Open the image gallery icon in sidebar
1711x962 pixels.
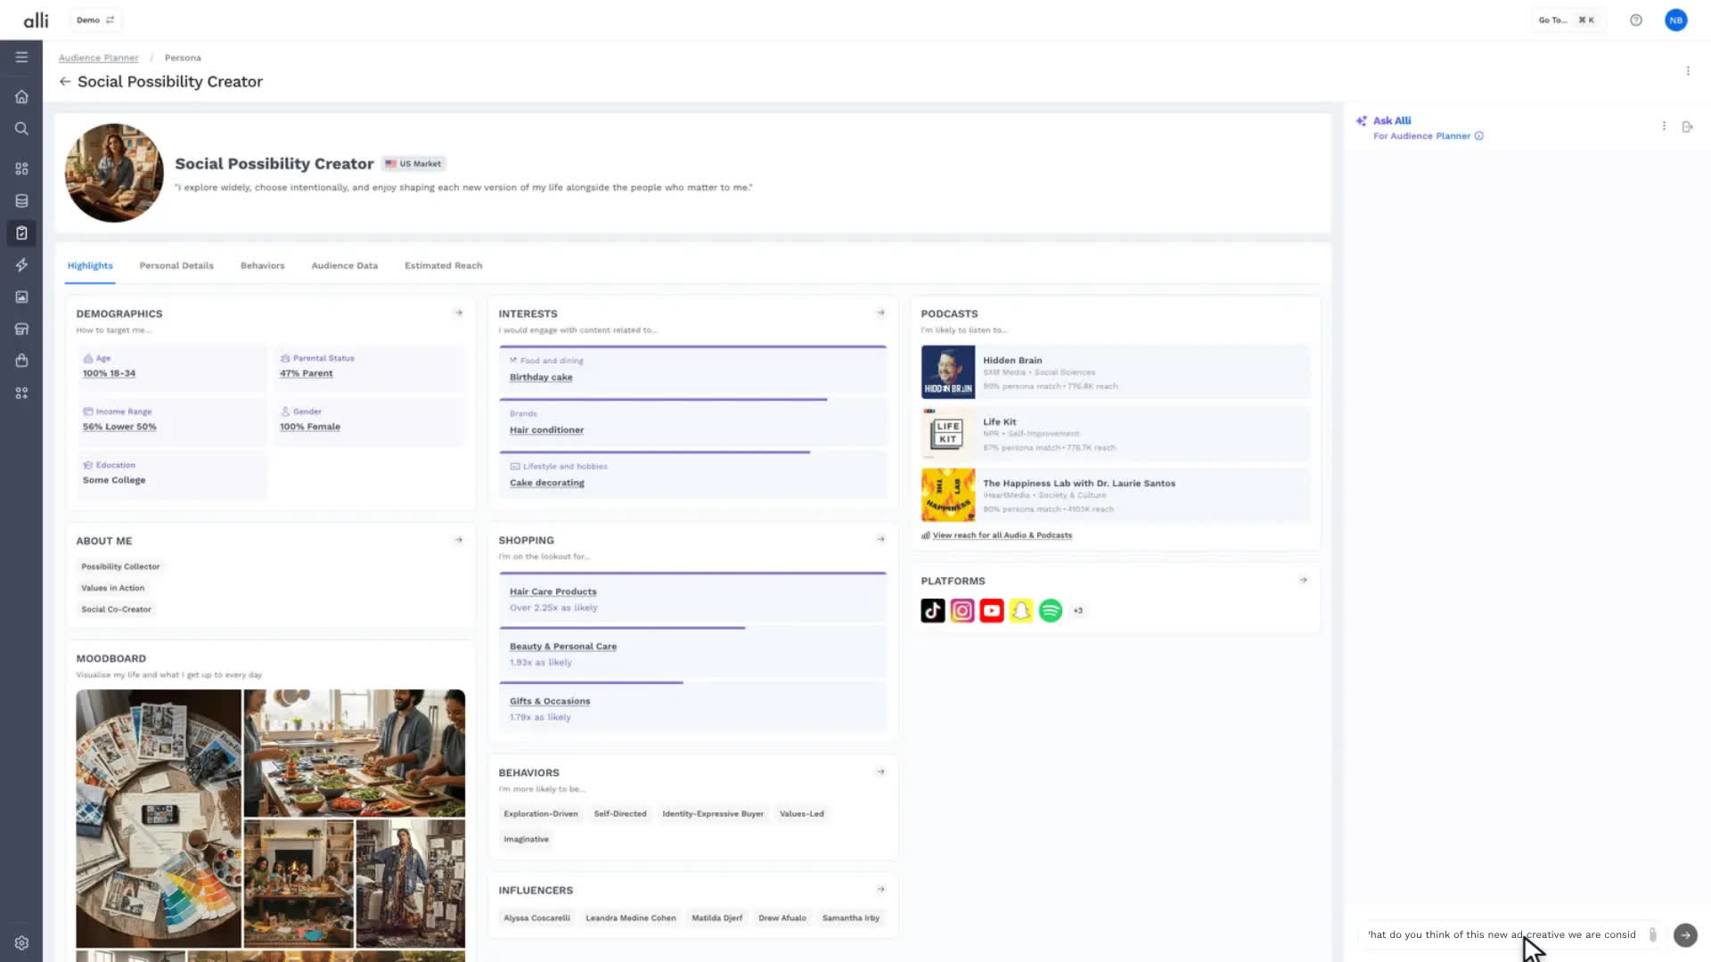pos(21,297)
